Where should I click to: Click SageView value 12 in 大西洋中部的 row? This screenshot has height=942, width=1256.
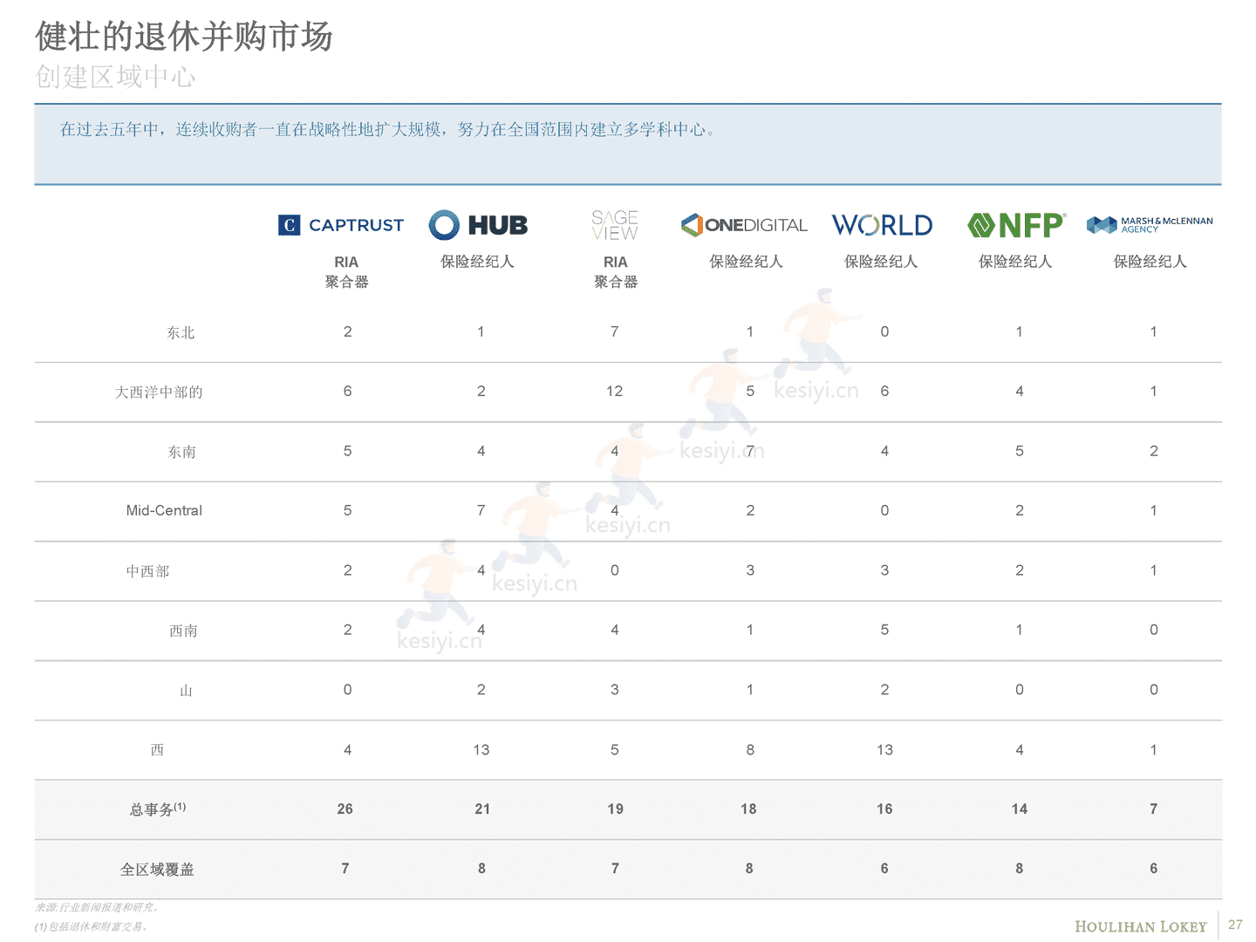[615, 392]
